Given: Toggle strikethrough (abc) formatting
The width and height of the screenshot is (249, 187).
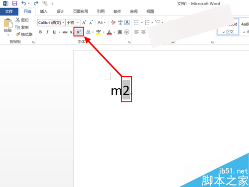Looking at the screenshot, I should 65,32.
